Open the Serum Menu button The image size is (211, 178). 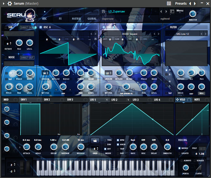click(x=180, y=11)
